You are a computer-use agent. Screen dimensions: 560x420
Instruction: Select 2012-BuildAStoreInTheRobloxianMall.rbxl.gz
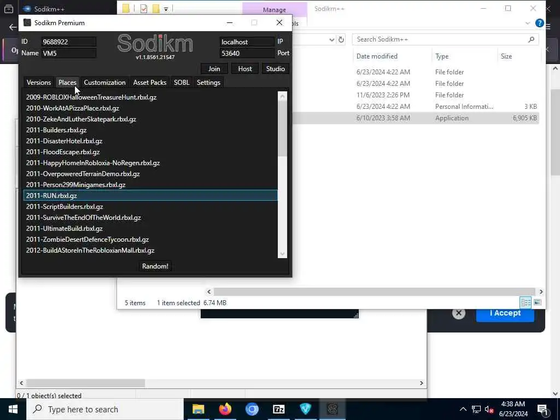[150, 250]
